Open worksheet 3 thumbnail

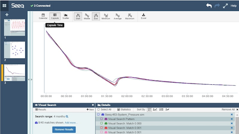(x=14, y=72)
